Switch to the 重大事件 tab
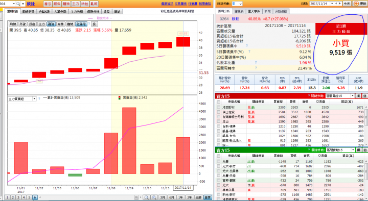 254,11
